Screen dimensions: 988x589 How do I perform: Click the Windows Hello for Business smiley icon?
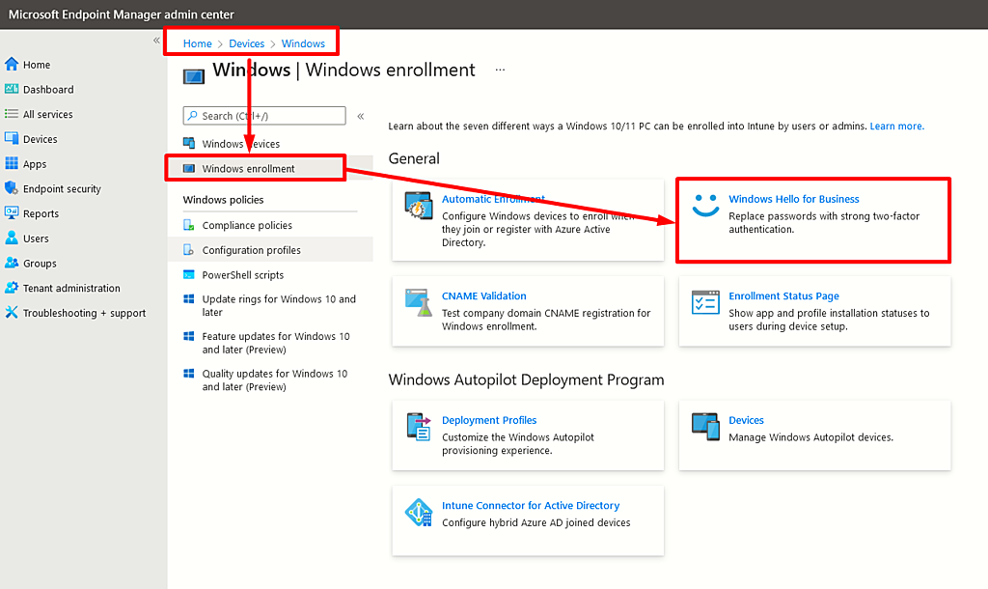707,205
